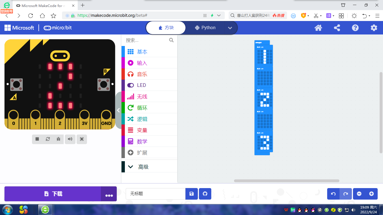Click browser search box 热搜
The width and height of the screenshot is (383, 215).
258,15
